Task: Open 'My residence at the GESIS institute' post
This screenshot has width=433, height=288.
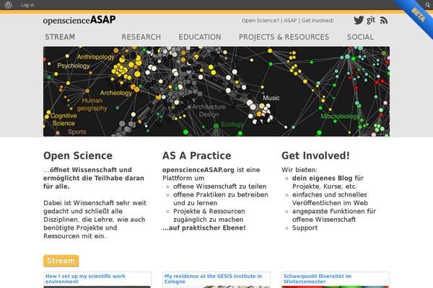Action: (x=213, y=279)
